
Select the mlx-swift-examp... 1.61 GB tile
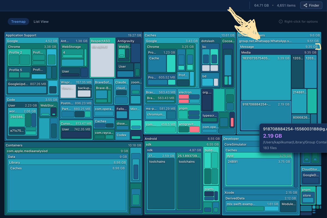pos(252,206)
